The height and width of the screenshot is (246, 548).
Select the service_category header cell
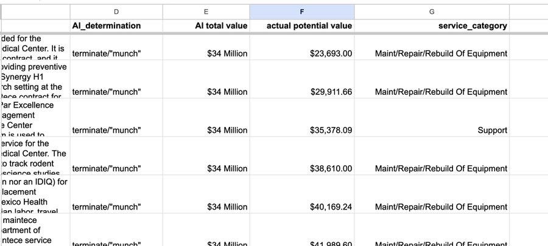click(x=468, y=26)
